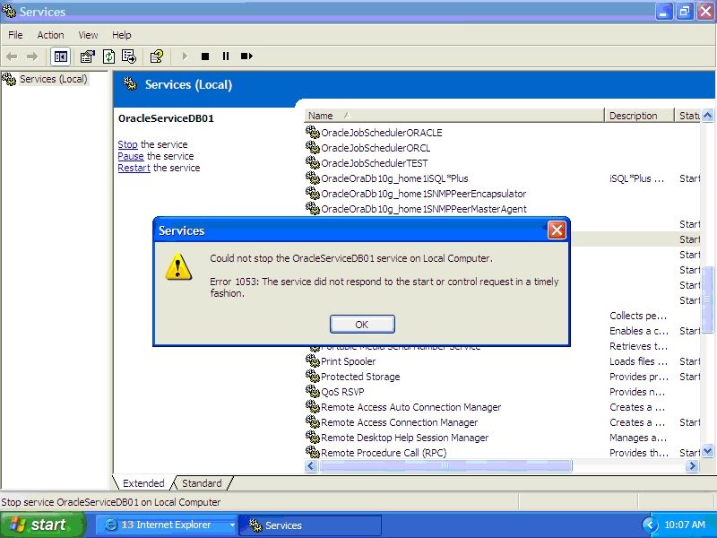Select OracleOraDb10g_home1SNMPPeerEncapsulator service name
The image size is (717, 538).
(423, 194)
